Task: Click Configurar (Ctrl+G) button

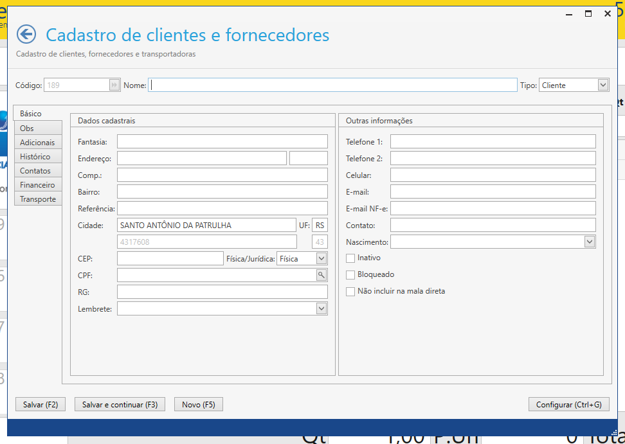Action: pyautogui.click(x=568, y=405)
